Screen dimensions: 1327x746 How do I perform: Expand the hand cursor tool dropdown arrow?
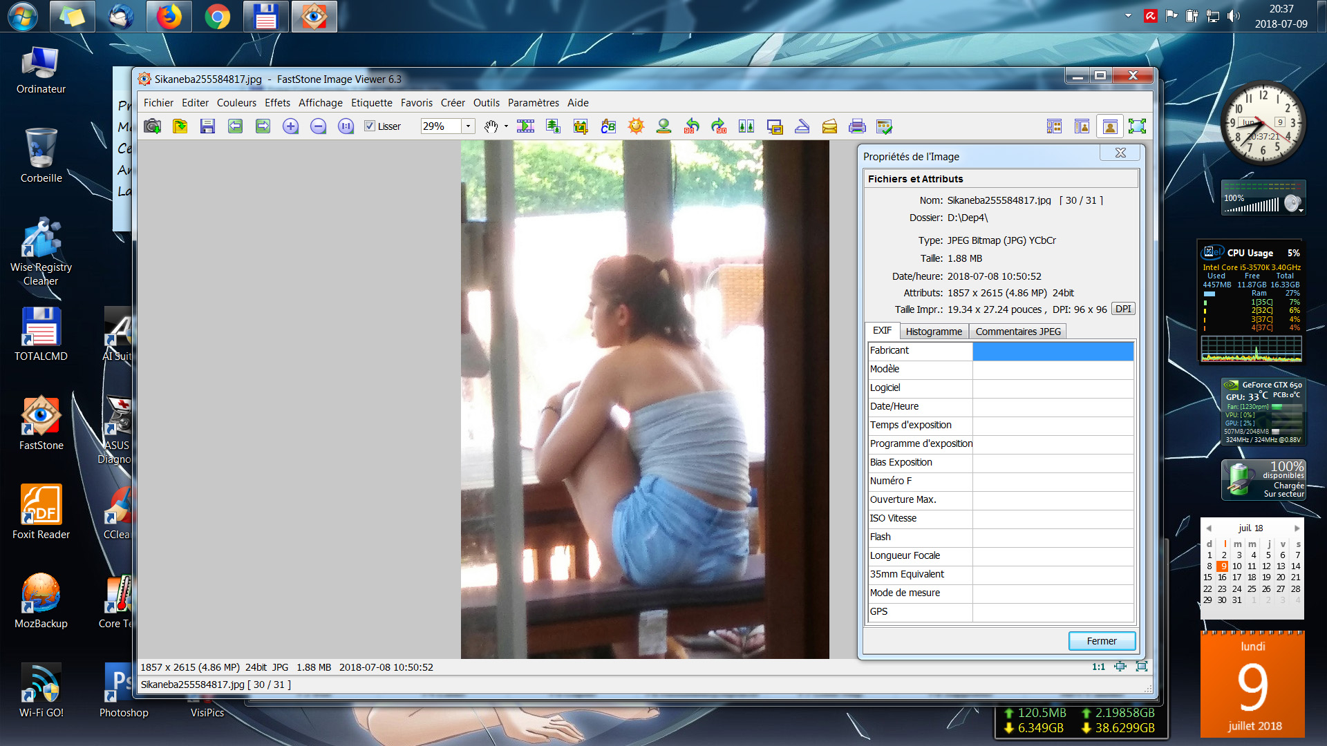click(x=506, y=126)
